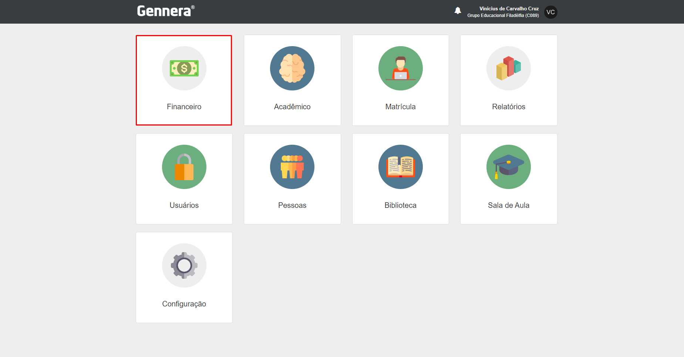This screenshot has height=357, width=684.
Task: Click Grupo Educacional Filadélfia organization text
Action: 503,16
